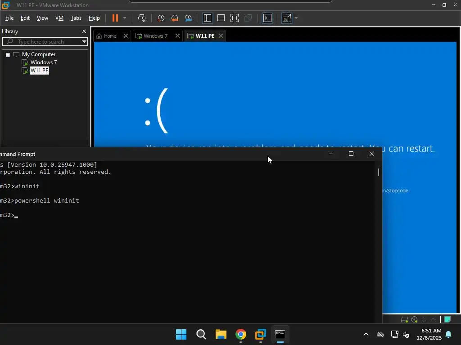Click the VMware Workstation taskbar icon
The height and width of the screenshot is (345, 461).
click(261, 334)
